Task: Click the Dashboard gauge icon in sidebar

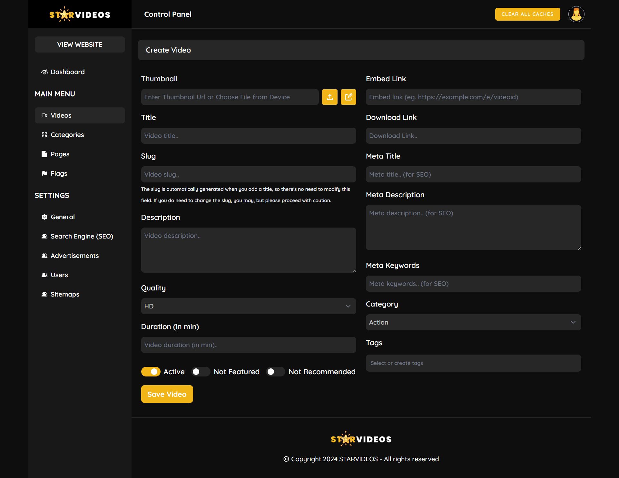Action: (44, 72)
